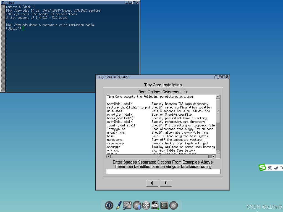Click the up arrow of the options list scrollbar
283x212 pixels.
point(218,97)
